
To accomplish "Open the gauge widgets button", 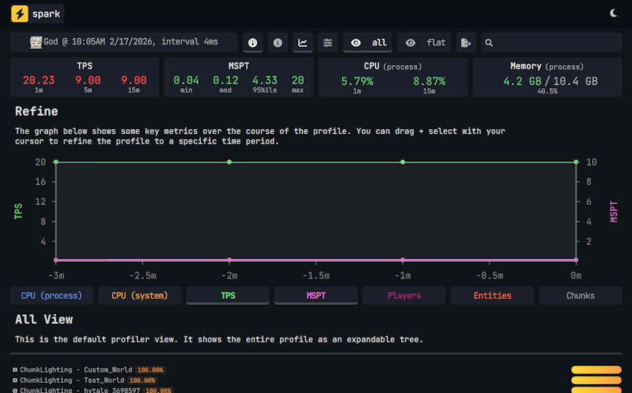I will 253,42.
